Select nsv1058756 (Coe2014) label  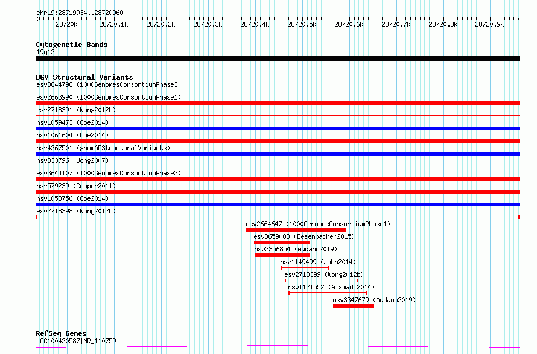[x=72, y=198]
